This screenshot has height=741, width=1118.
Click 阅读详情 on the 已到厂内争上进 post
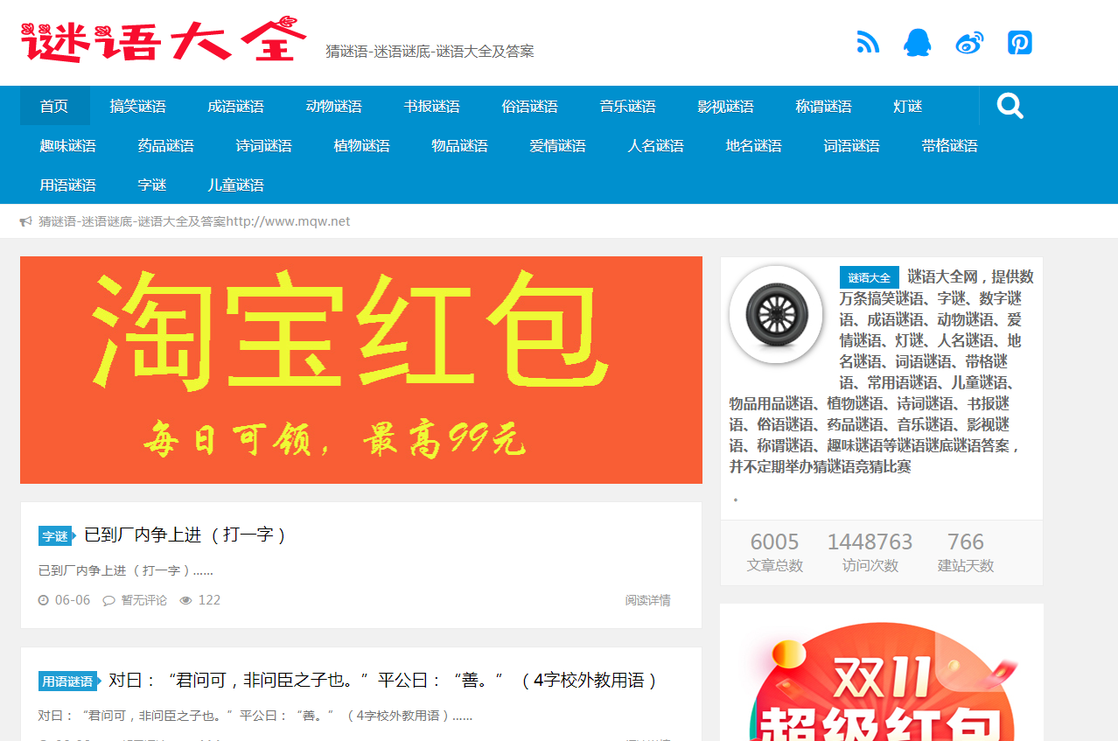point(647,600)
